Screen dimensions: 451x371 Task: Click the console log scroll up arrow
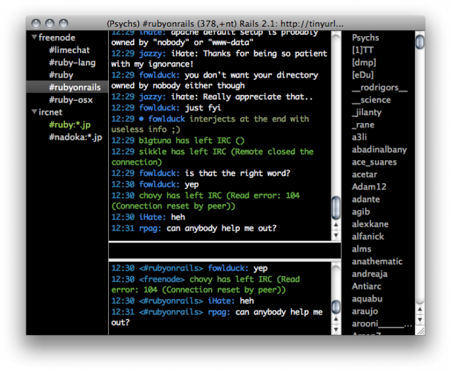click(x=336, y=319)
